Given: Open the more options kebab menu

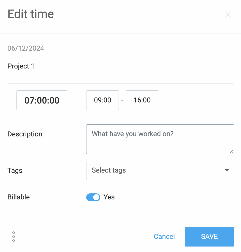Looking at the screenshot, I should tap(13, 236).
